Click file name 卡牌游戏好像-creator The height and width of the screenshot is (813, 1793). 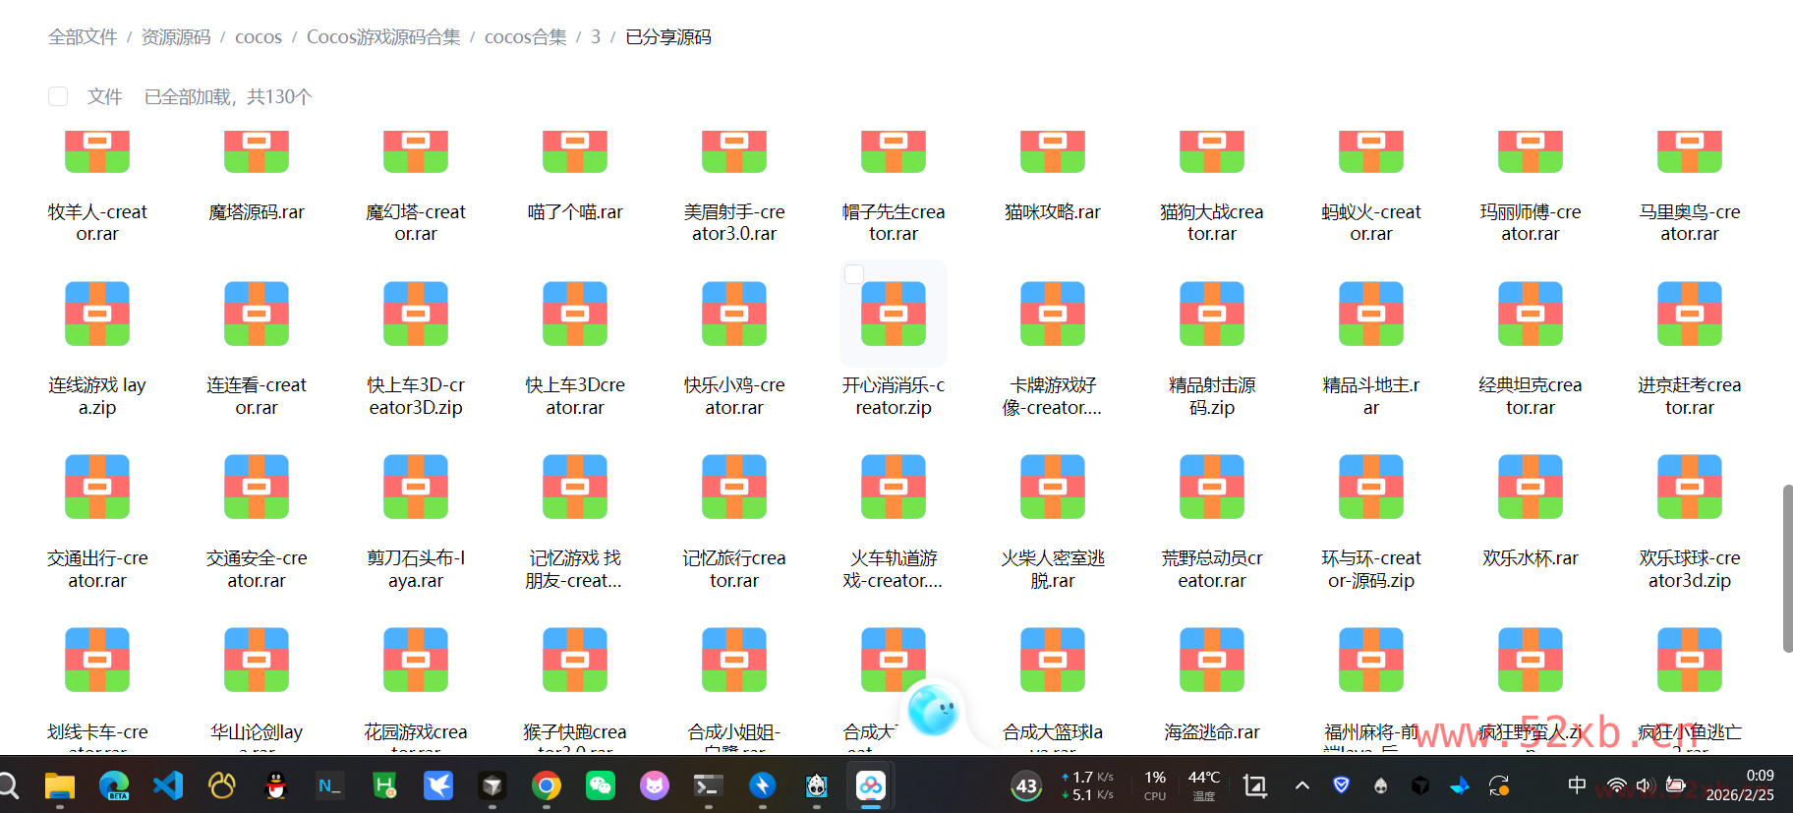[x=1053, y=396]
